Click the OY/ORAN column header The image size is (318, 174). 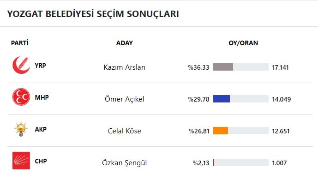243,43
